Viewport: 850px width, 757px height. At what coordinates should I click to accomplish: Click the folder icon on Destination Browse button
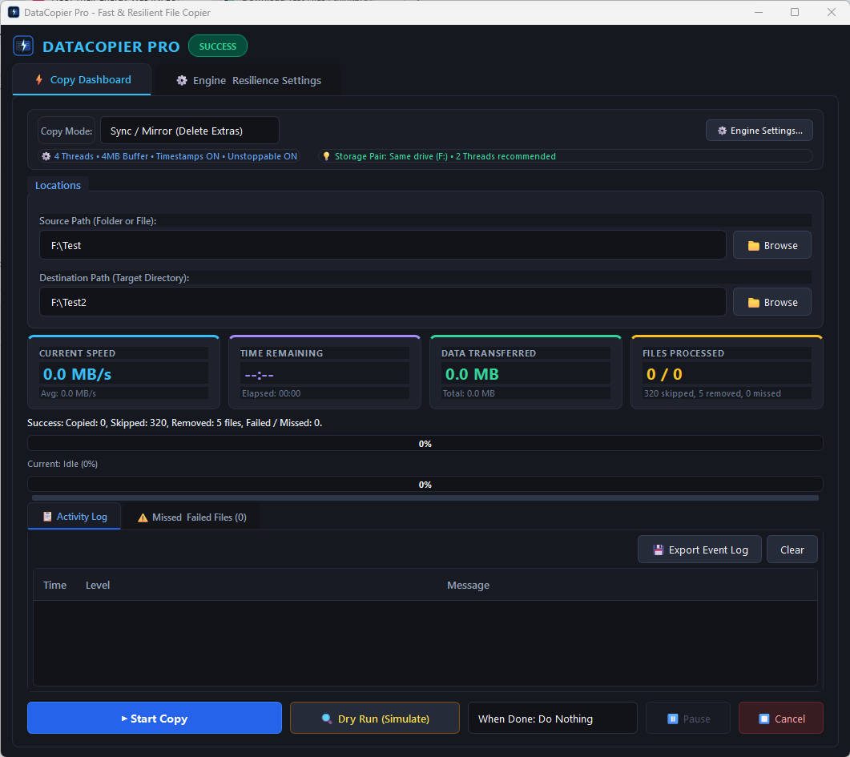coord(754,302)
